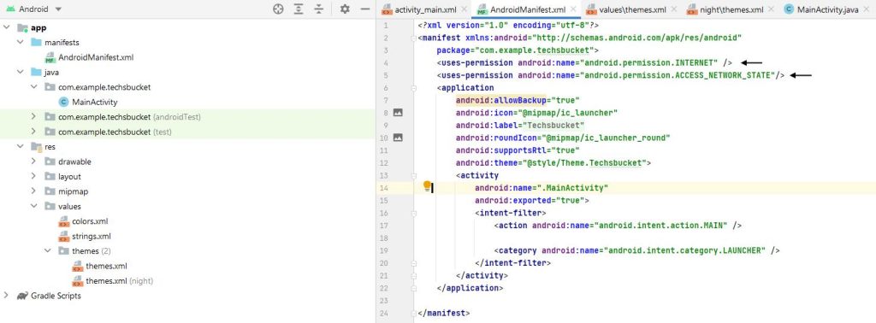Click the Select Opened File target icon
The height and width of the screenshot is (323, 876).
pos(278,9)
